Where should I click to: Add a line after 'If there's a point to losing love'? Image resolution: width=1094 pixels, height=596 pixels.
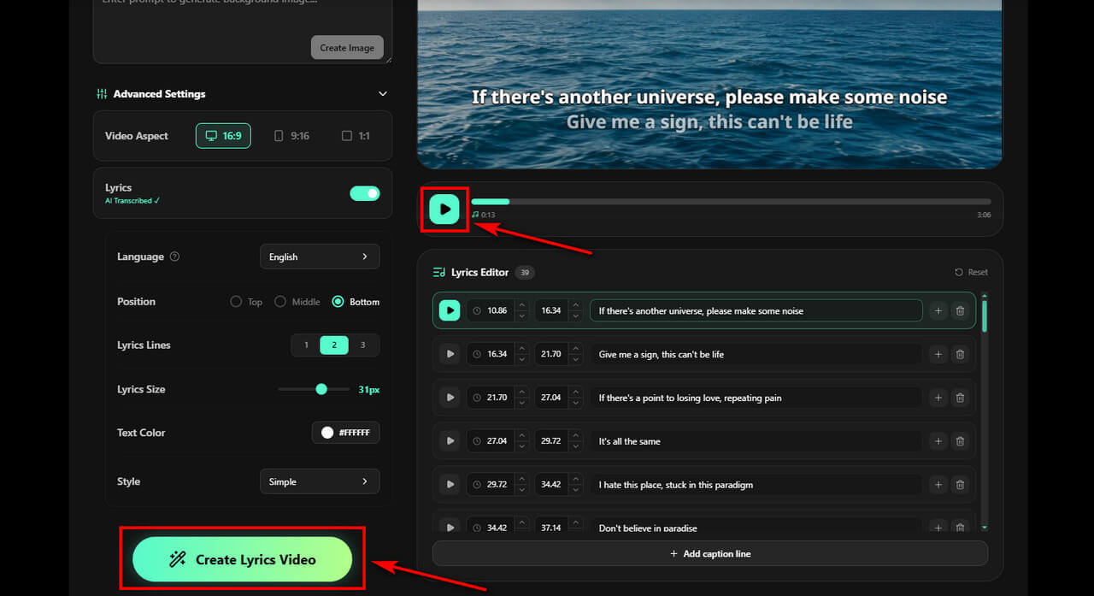[938, 398]
